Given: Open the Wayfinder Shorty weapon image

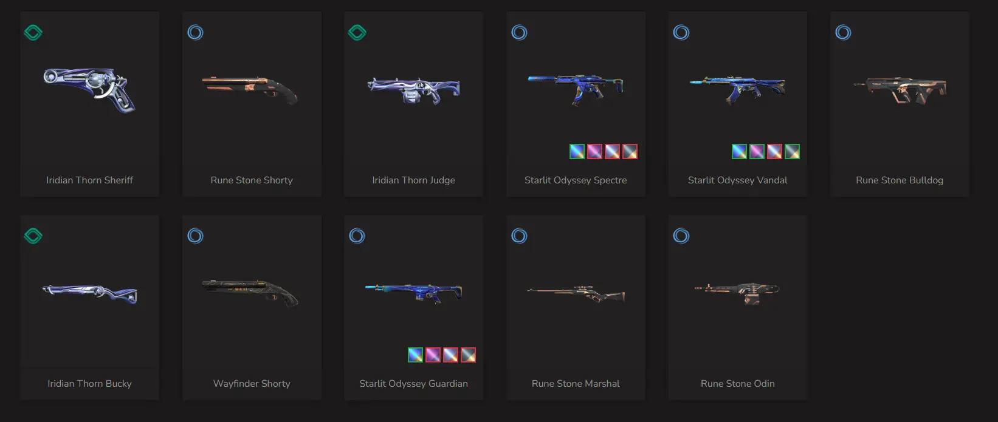Looking at the screenshot, I should 251,293.
